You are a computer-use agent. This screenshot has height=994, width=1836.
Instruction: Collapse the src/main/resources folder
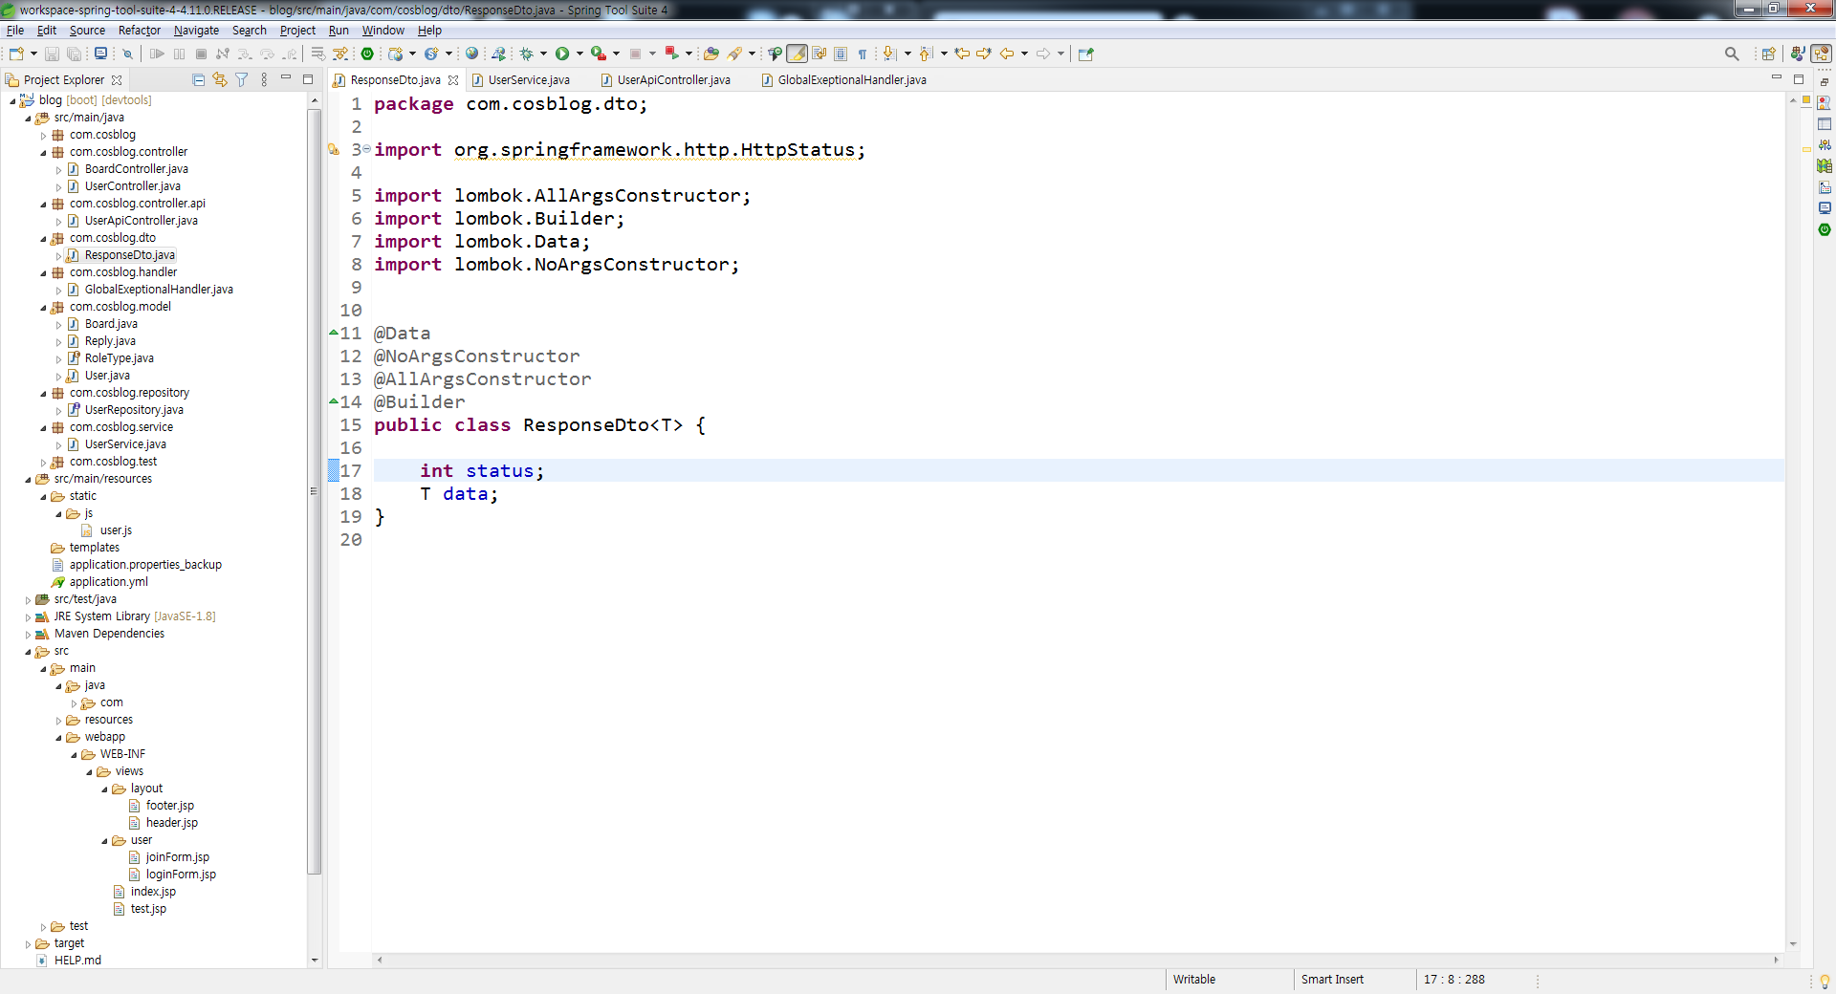coord(28,480)
